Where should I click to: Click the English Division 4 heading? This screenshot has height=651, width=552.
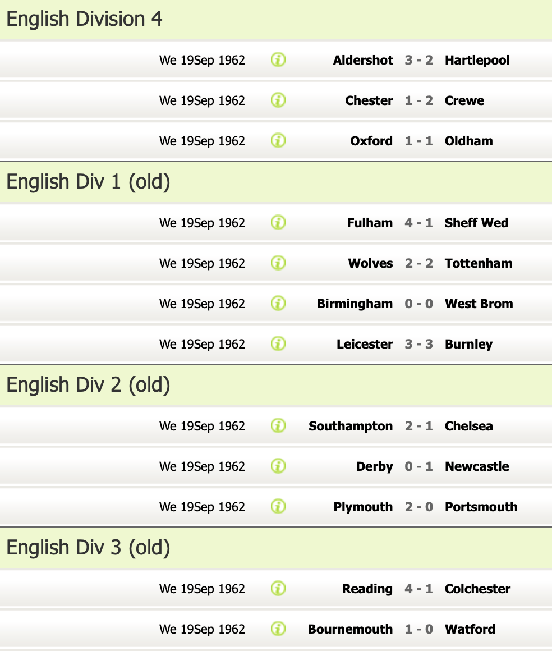tap(85, 19)
